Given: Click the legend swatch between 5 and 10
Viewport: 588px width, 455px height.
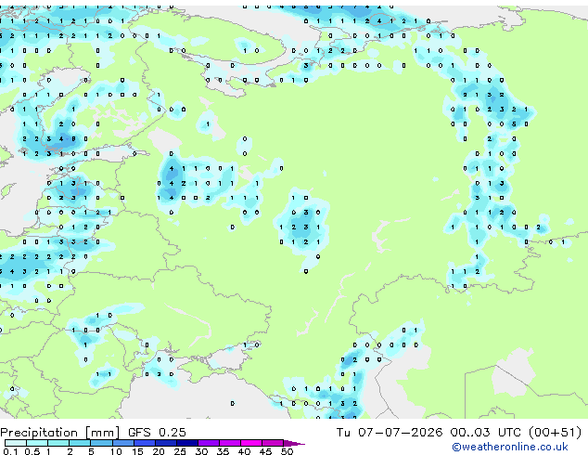Looking at the screenshot, I should (x=101, y=443).
